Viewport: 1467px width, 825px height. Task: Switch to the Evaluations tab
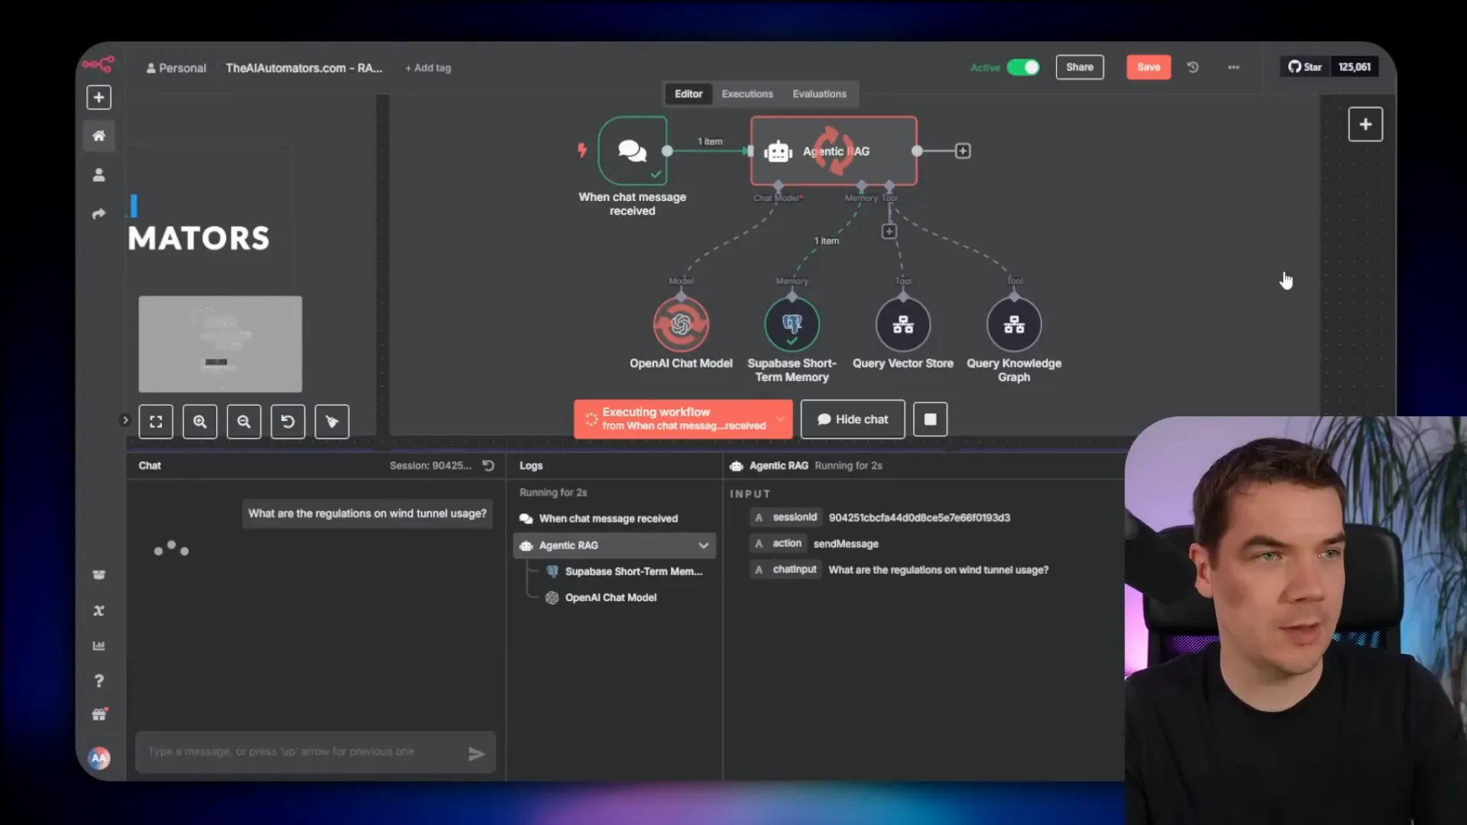point(819,94)
